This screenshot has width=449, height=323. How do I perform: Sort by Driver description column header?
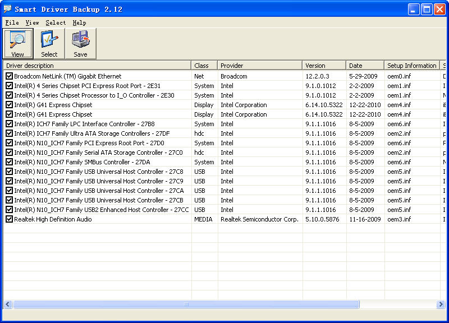[x=97, y=66]
